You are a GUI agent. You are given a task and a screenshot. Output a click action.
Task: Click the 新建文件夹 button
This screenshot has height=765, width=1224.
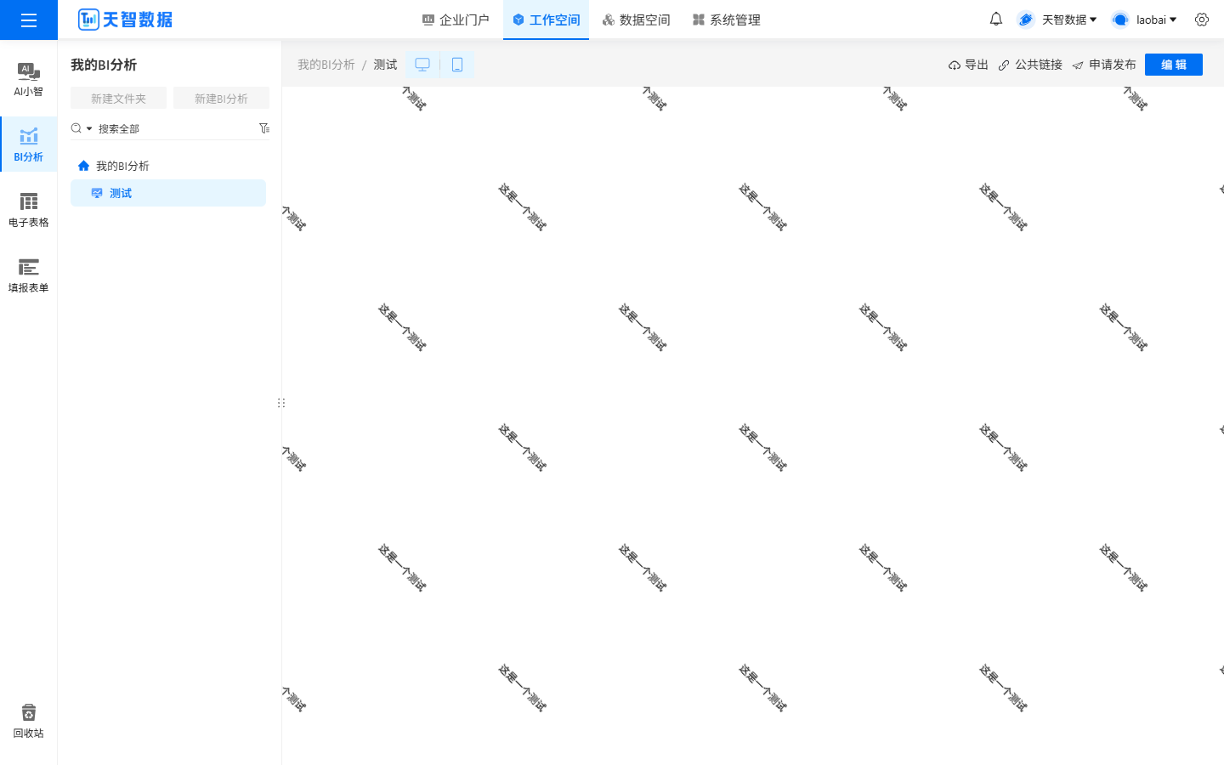coord(118,99)
